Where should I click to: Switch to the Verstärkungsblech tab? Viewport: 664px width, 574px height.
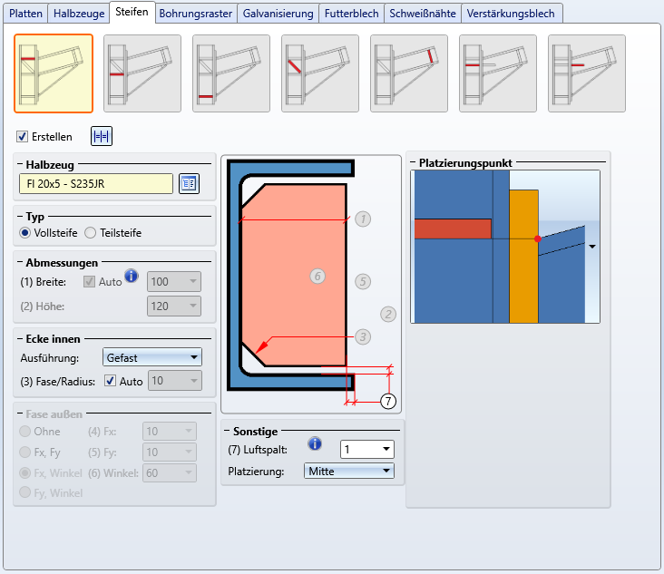click(x=511, y=14)
